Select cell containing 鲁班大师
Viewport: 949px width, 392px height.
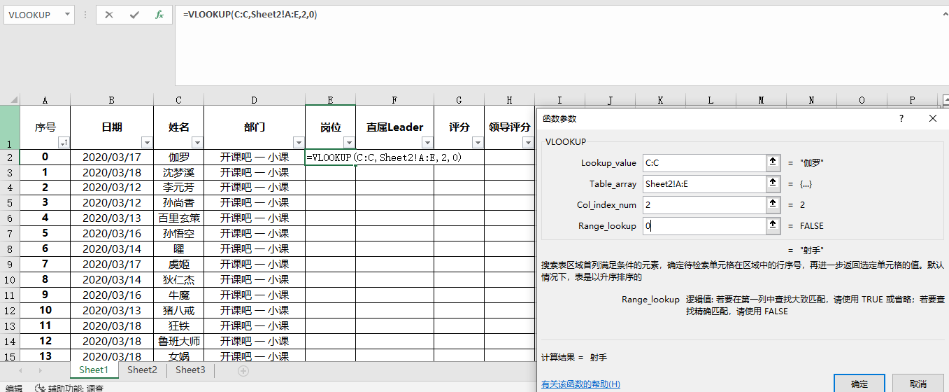click(179, 341)
